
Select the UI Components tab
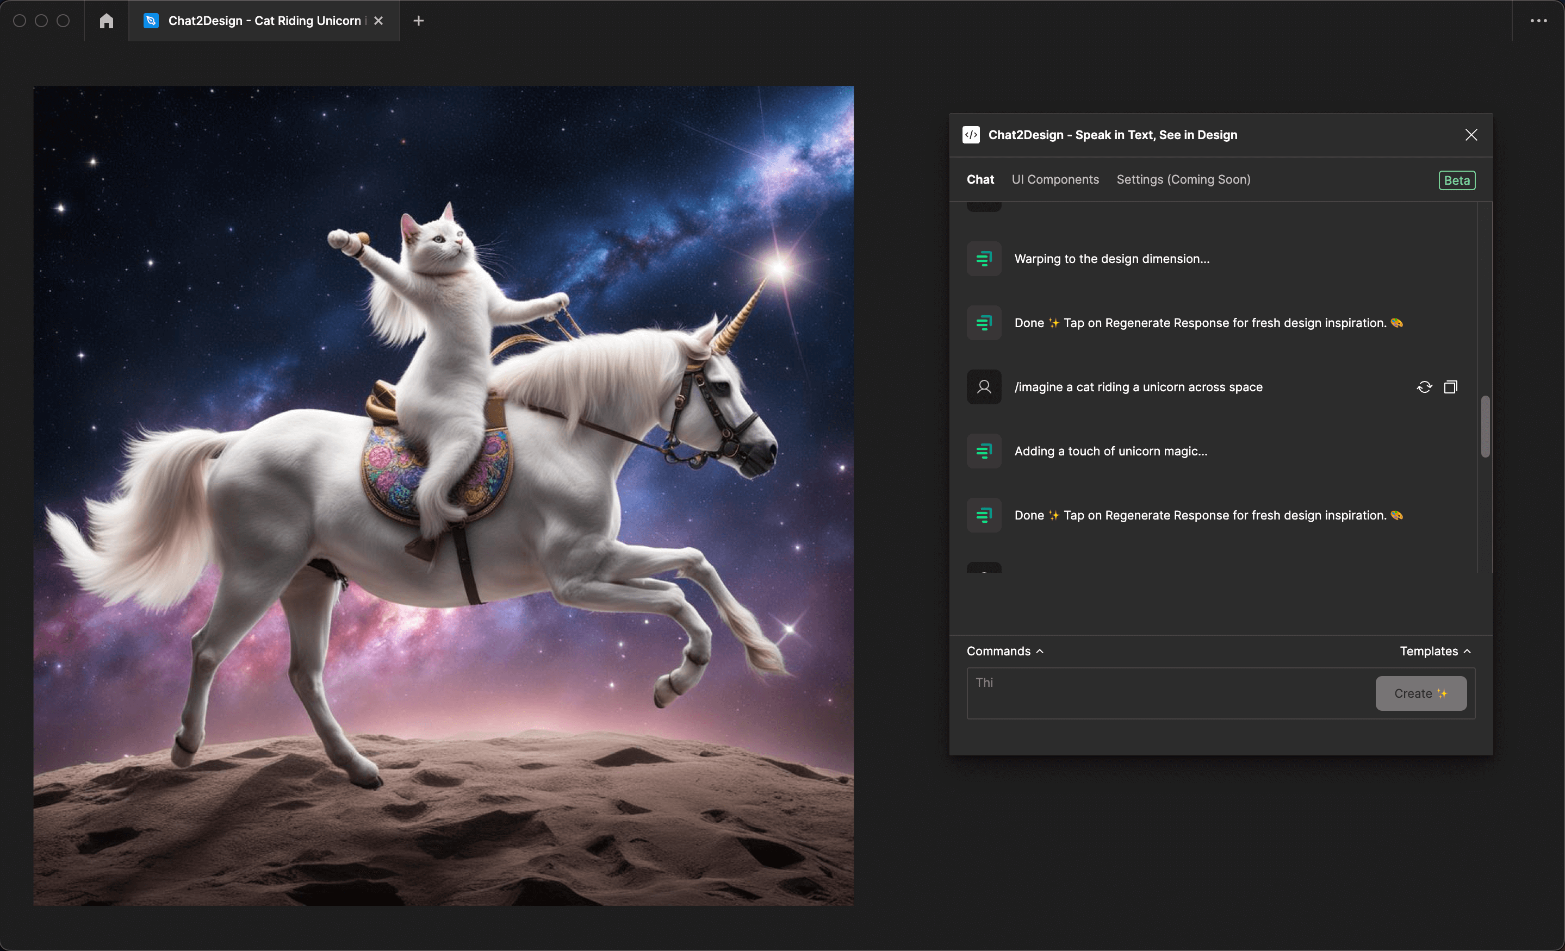(1054, 180)
